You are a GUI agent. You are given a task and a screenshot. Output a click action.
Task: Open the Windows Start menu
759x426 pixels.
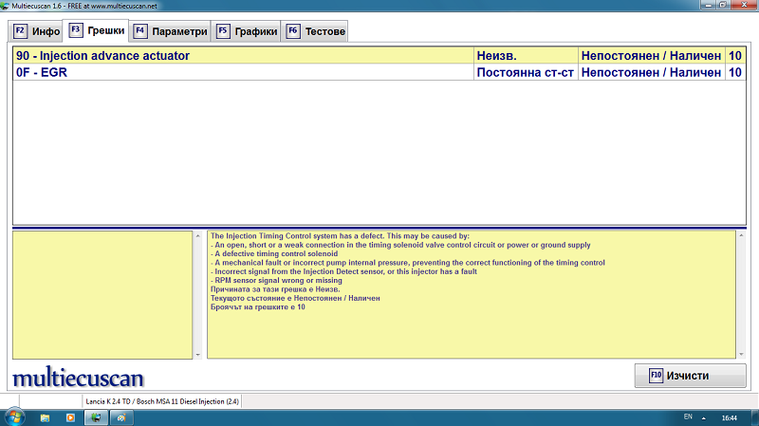pyautogui.click(x=14, y=417)
